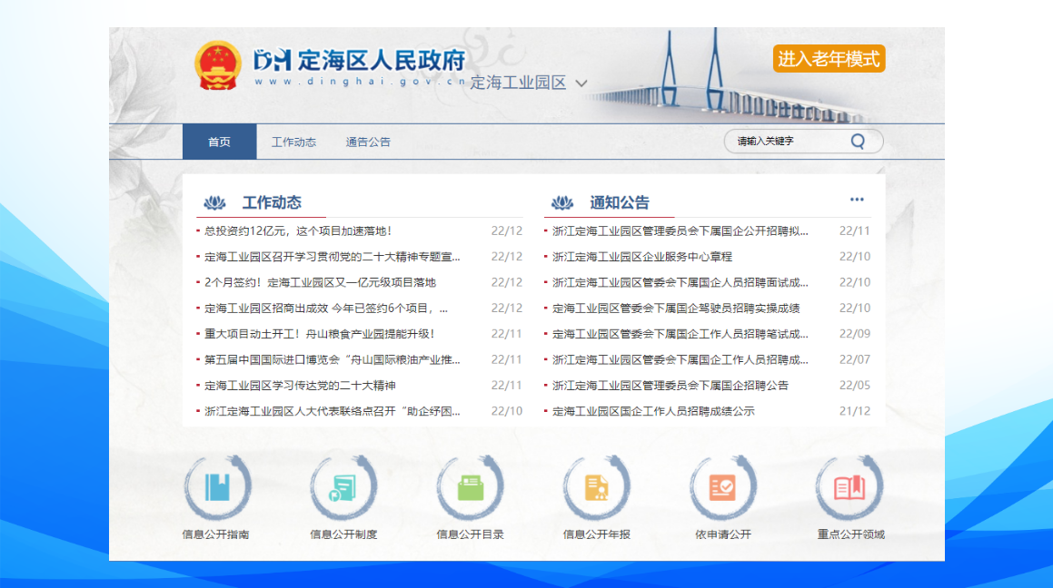
Task: Enable 进入老年模式 senior mode button
Action: (x=829, y=59)
